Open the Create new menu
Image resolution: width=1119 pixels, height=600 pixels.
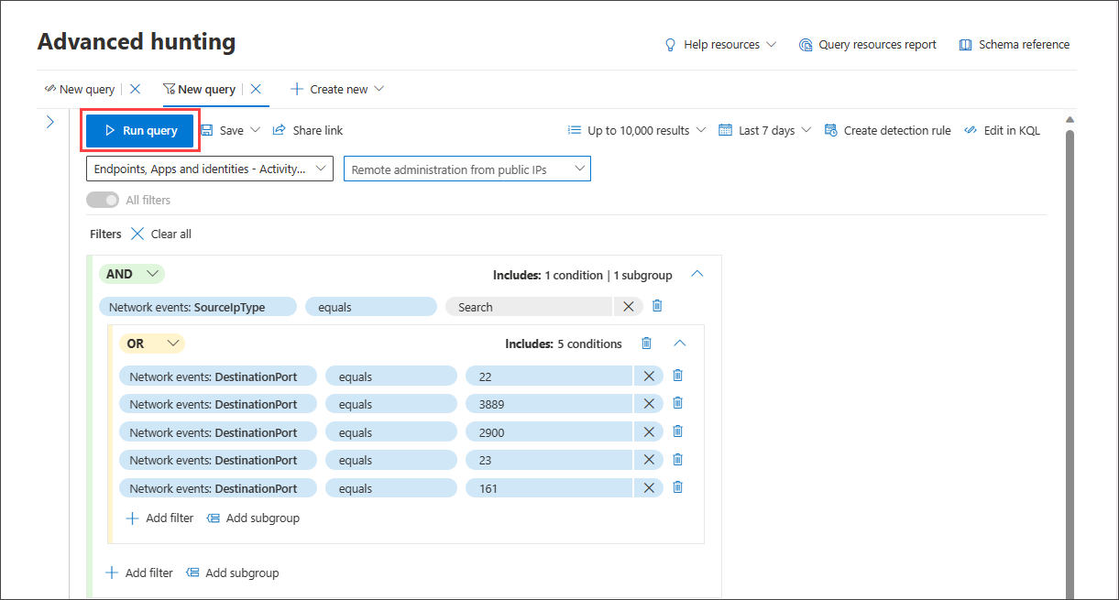point(335,89)
